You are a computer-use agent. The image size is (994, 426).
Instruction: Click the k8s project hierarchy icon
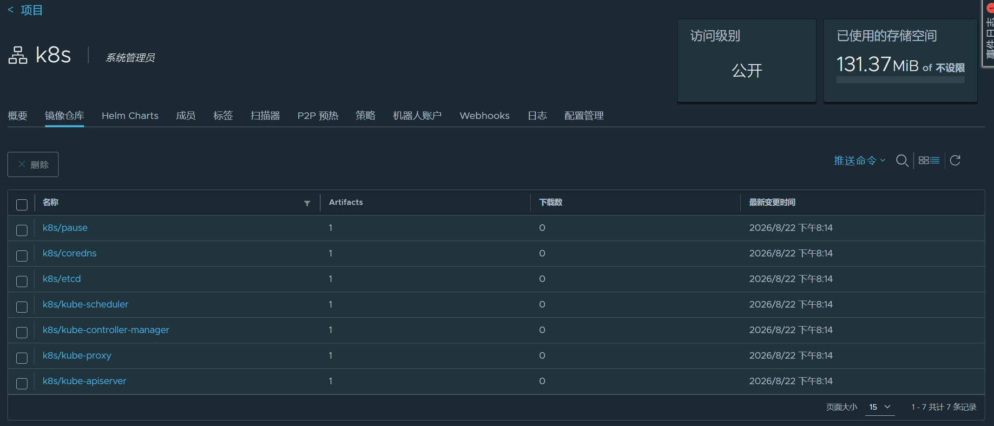18,55
